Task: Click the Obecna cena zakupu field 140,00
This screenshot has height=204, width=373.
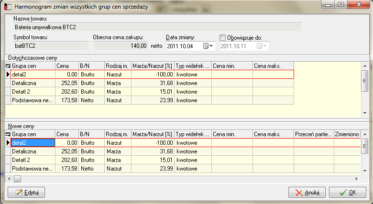Action: click(121, 46)
